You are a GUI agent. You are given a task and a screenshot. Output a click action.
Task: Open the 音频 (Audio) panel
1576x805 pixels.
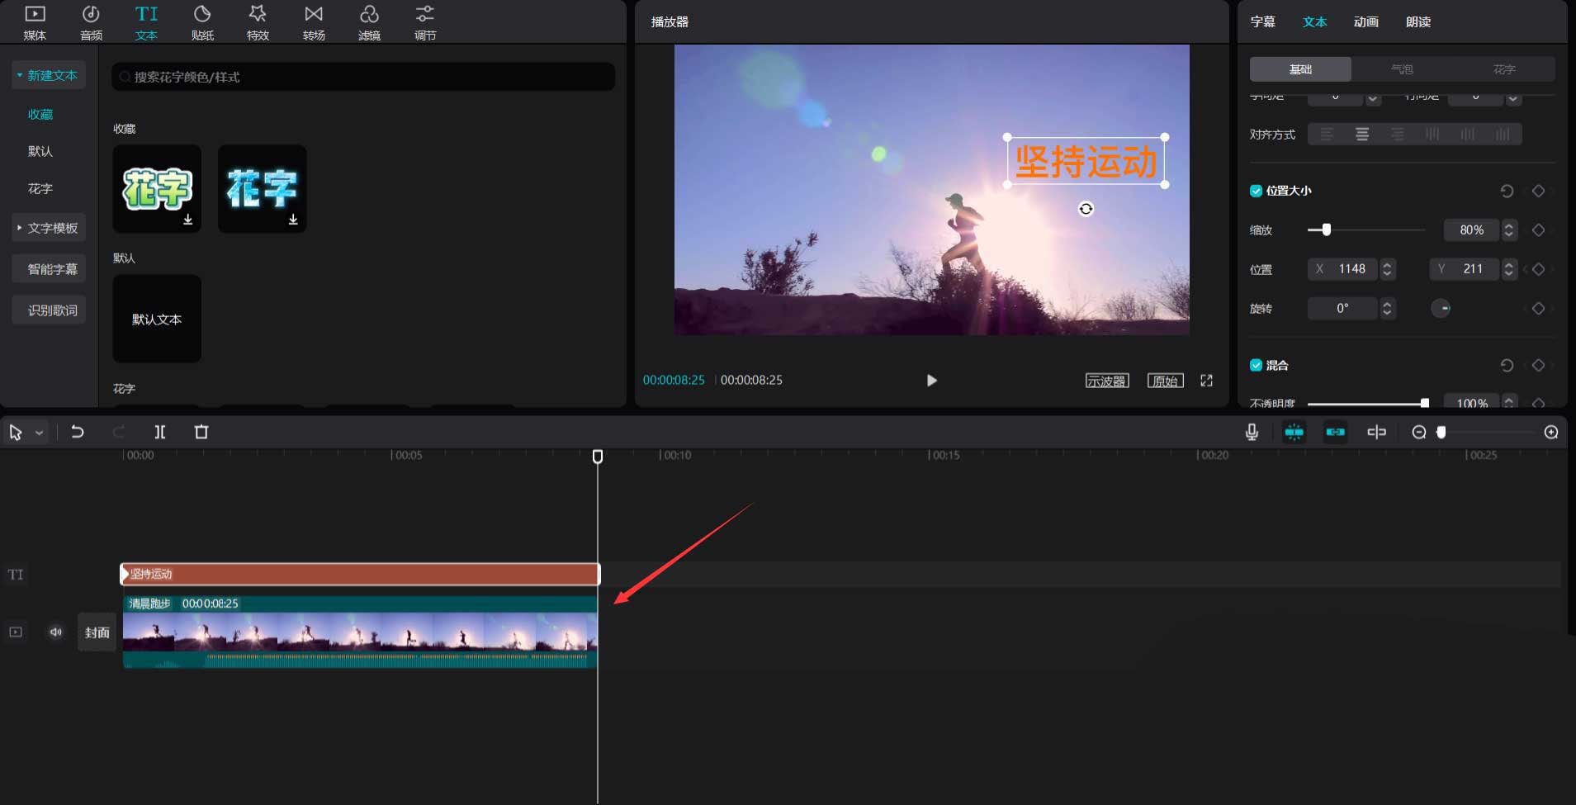click(90, 21)
